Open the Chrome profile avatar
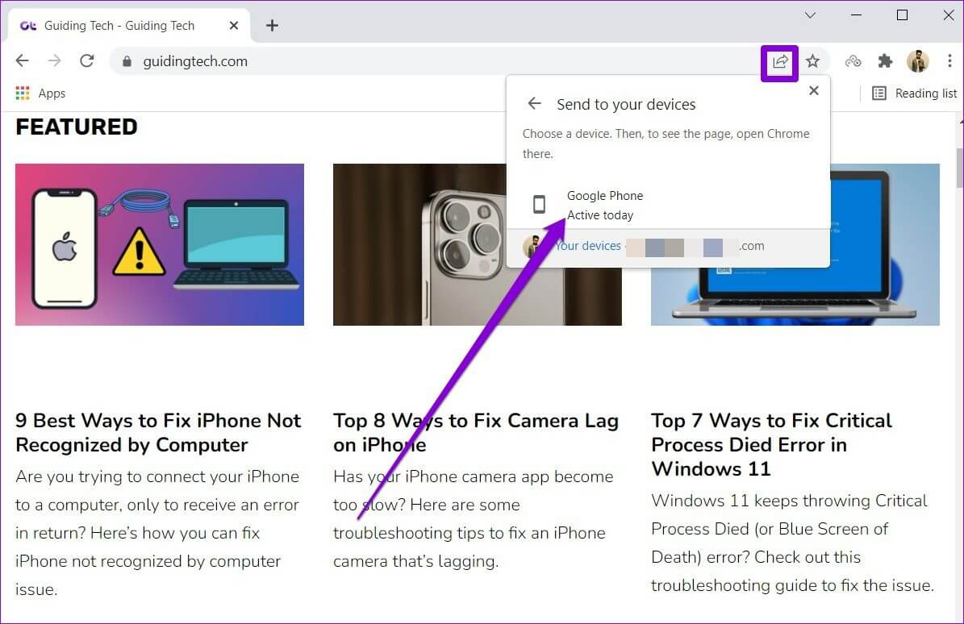 [x=918, y=60]
